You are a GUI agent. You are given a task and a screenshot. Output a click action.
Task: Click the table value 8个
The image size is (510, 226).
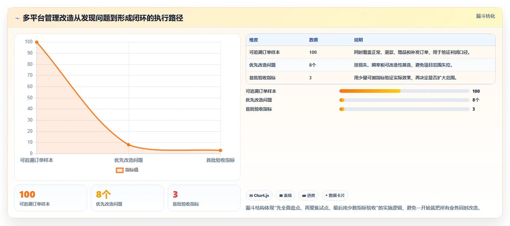[x=313, y=65]
